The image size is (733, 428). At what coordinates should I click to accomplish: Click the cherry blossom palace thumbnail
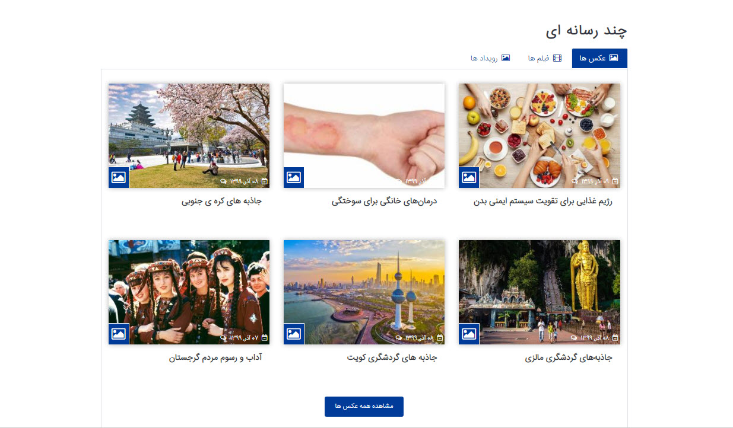tap(189, 136)
